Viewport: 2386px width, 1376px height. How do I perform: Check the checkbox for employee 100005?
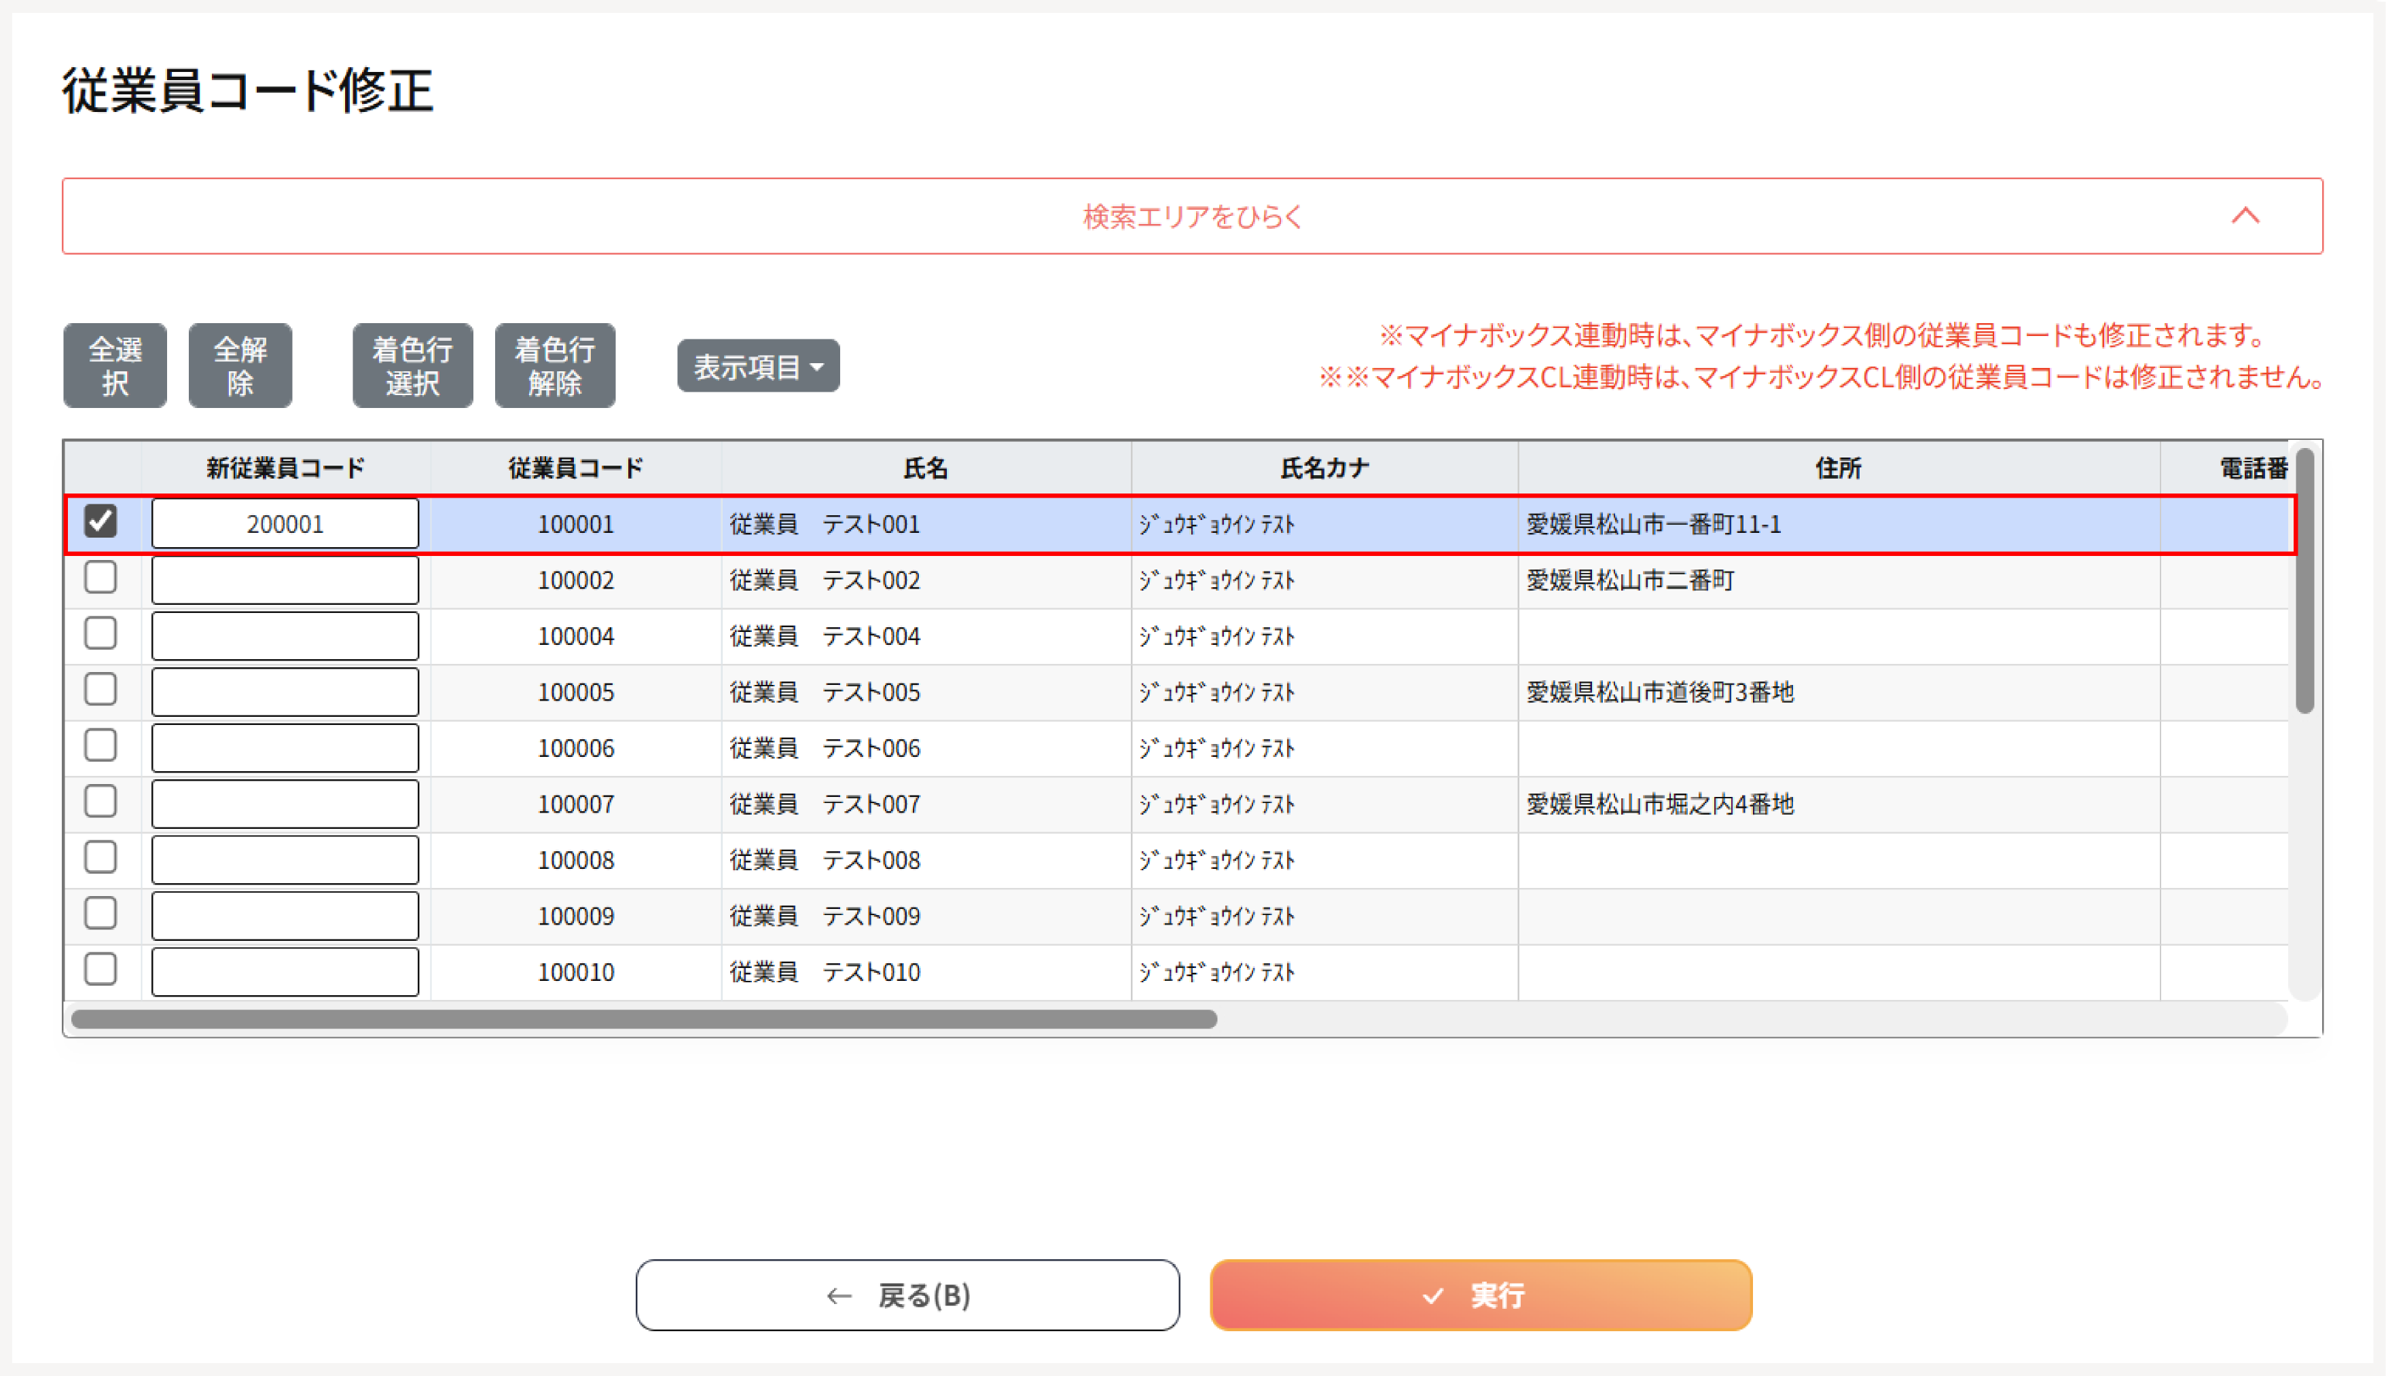(101, 690)
